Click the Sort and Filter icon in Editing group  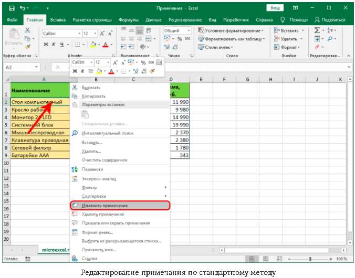(x=330, y=30)
